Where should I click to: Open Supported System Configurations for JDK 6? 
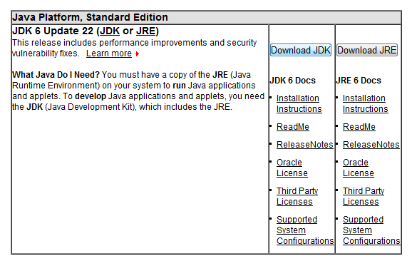305,230
